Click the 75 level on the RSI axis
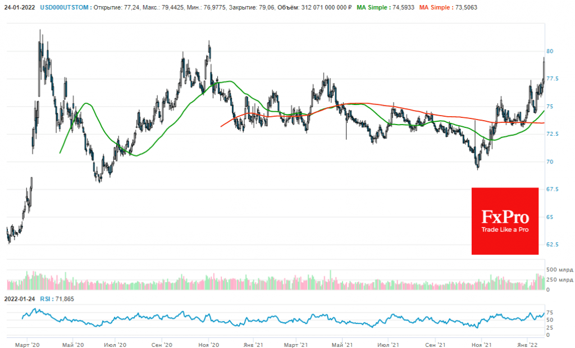 [551, 313]
